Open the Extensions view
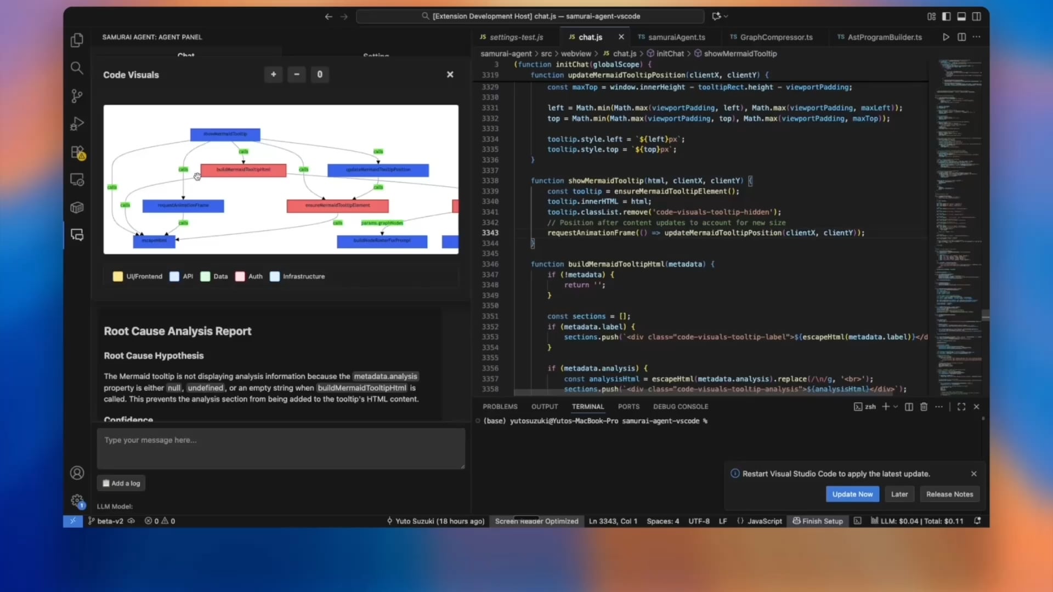1053x592 pixels. coord(77,152)
